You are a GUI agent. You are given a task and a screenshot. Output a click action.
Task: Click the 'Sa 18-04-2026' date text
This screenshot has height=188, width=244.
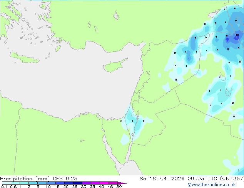coord(162,179)
